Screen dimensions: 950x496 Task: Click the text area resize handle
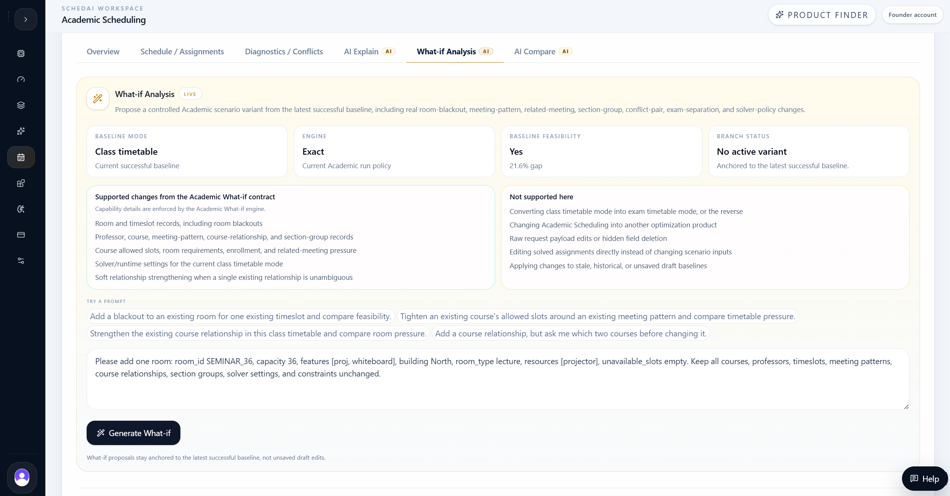pos(906,407)
